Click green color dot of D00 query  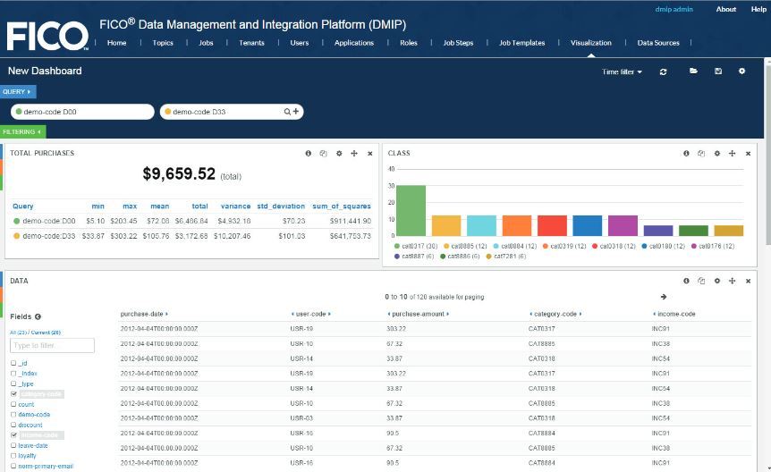pos(17,112)
